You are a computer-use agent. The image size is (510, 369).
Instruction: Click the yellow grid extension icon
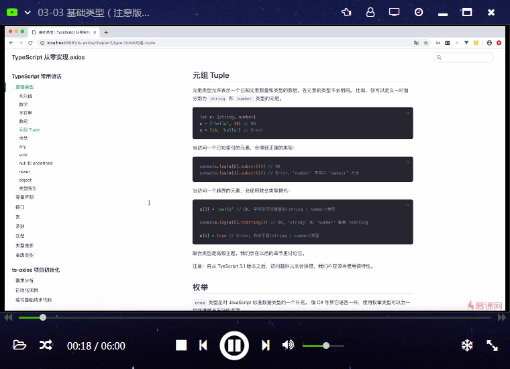pyautogui.click(x=476, y=42)
